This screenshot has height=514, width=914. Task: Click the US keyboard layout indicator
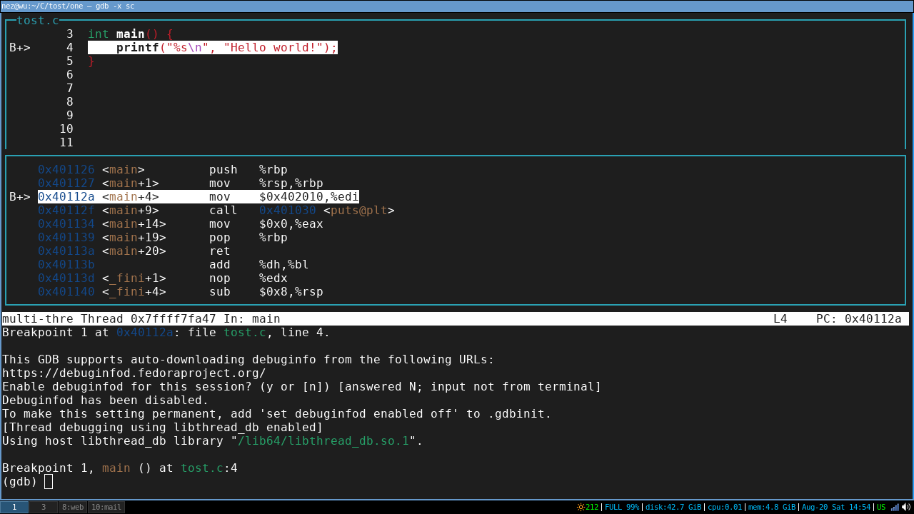pos(881,507)
